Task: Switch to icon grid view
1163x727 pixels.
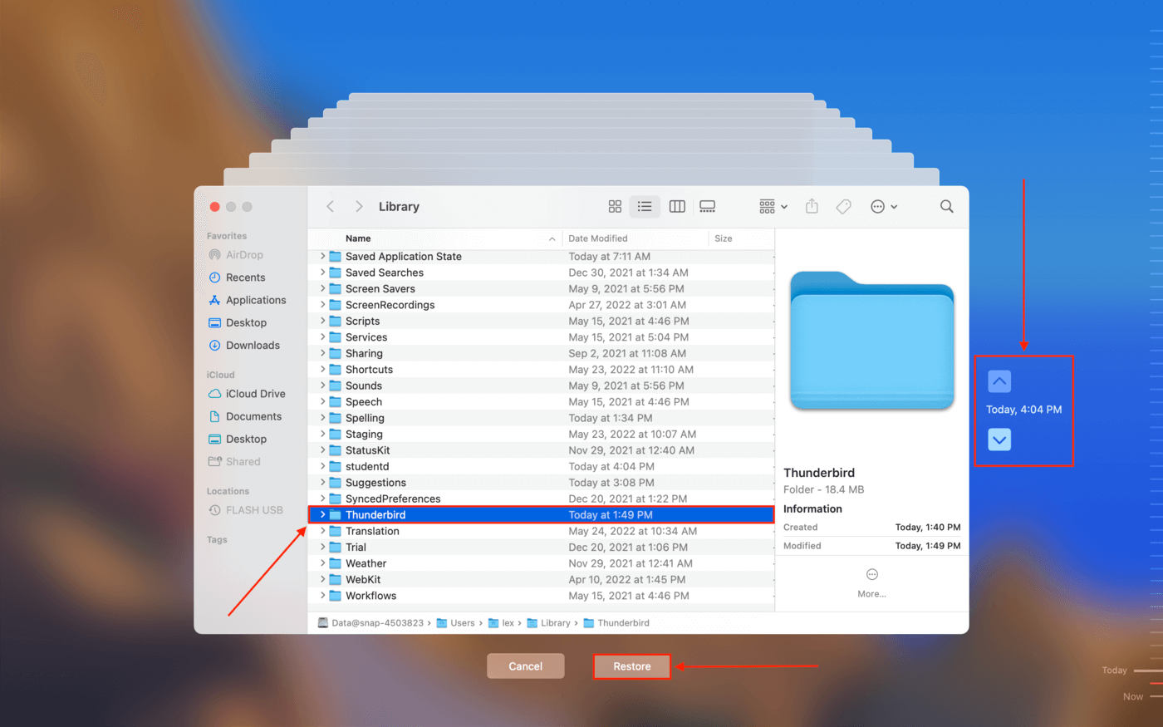Action: pyautogui.click(x=615, y=207)
